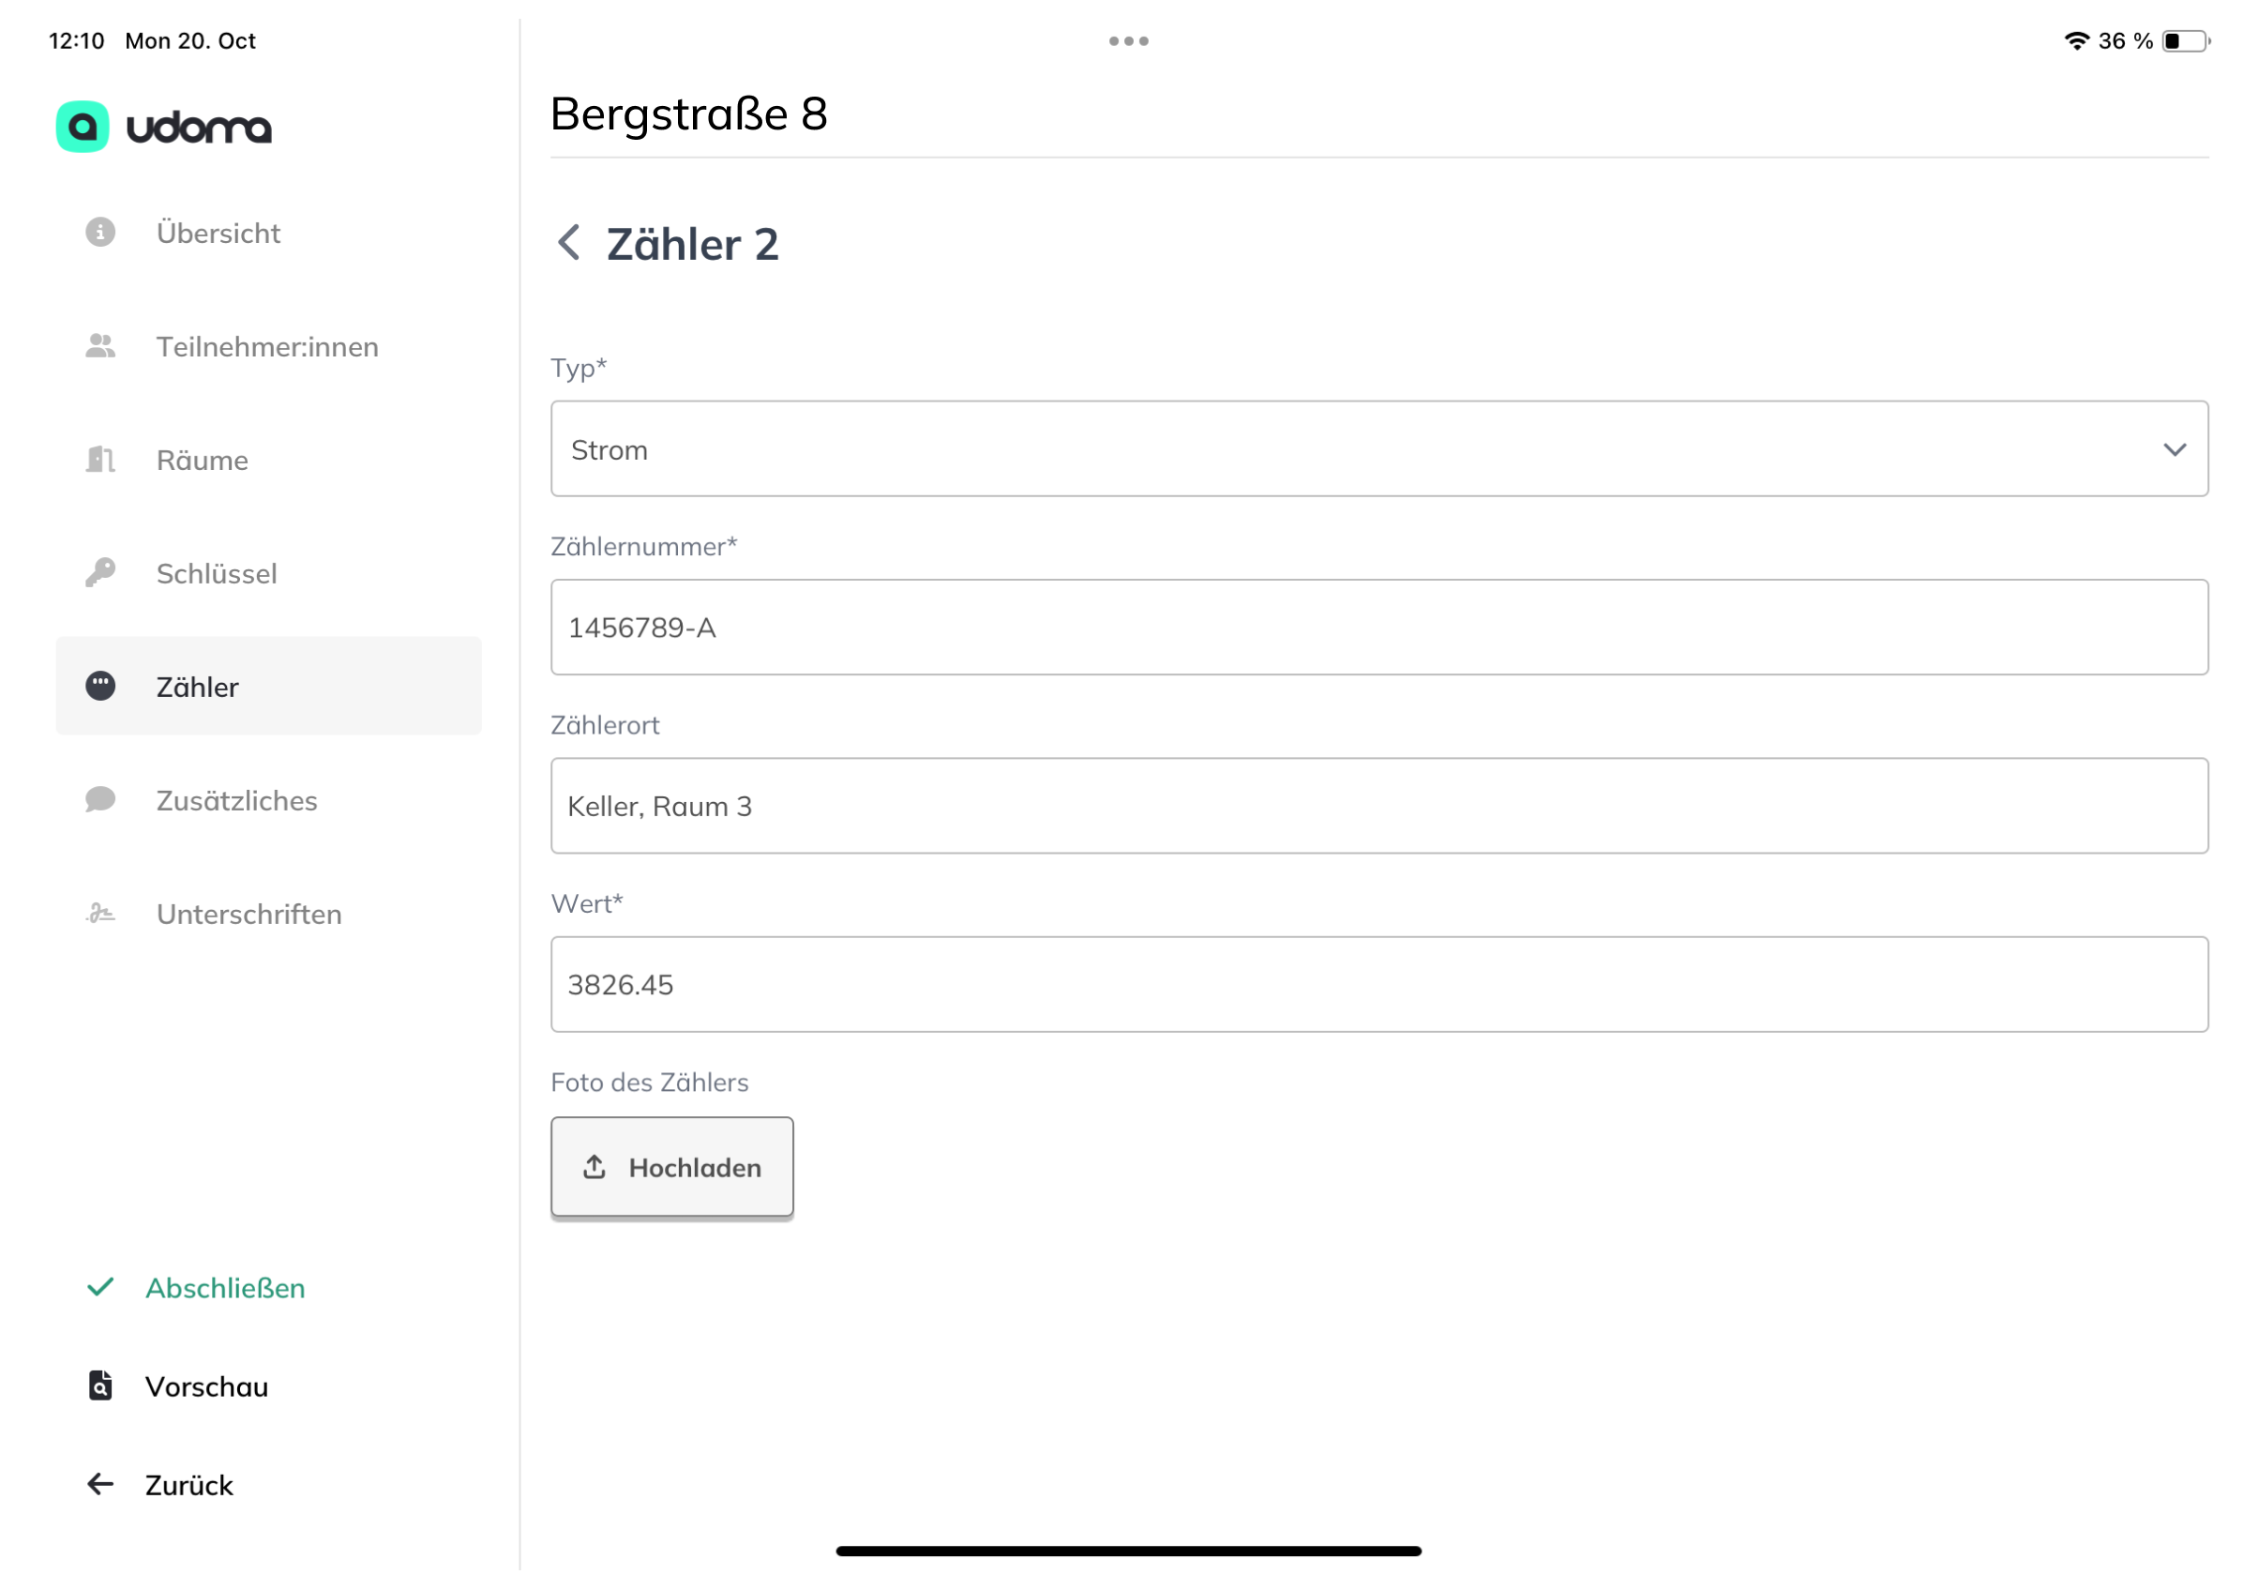The width and height of the screenshot is (2258, 1590).
Task: Click the Übersicht info icon
Action: click(100, 233)
